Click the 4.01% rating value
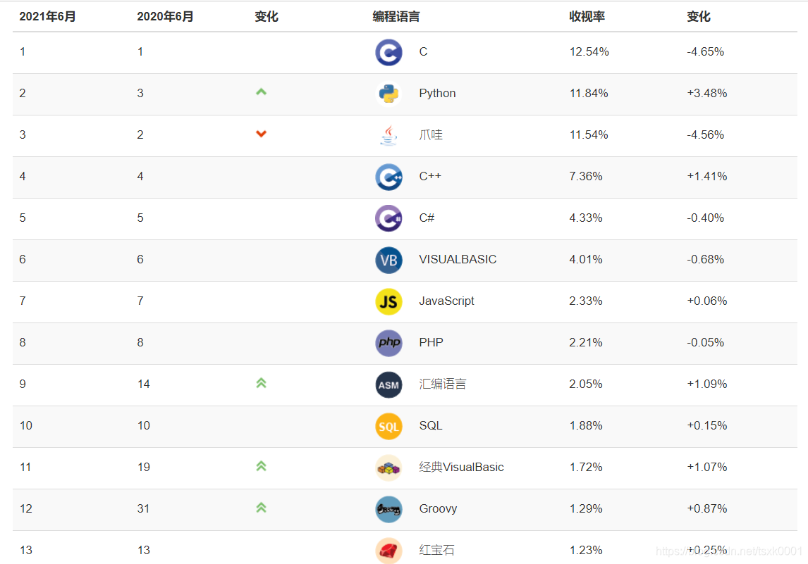Image resolution: width=808 pixels, height=564 pixels. [585, 259]
